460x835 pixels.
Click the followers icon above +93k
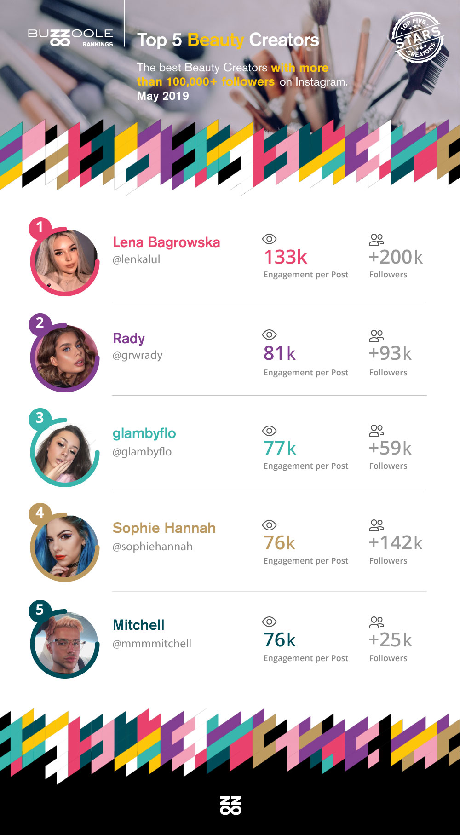376,335
